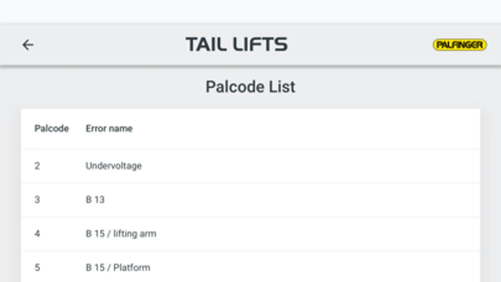Viewport: 501px width, 282px height.
Task: Go back using the left arrow
Action: coord(28,45)
